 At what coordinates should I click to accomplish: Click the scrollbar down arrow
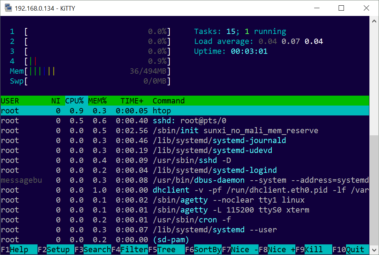point(374,250)
